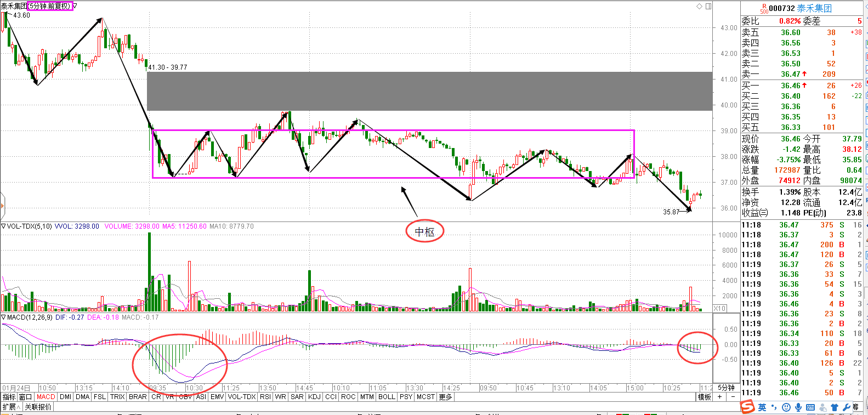Open Sogou account login icon

[x=822, y=407]
